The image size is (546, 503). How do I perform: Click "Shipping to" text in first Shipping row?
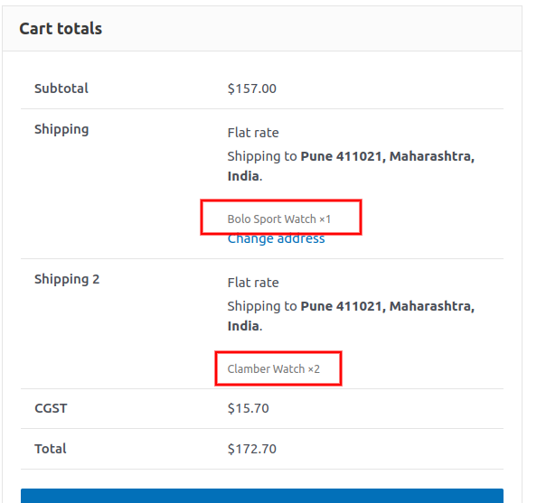(262, 156)
